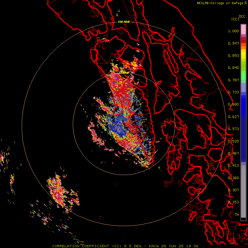Click the 1.000 value on the color scale
248x248 pixels.
point(233,31)
